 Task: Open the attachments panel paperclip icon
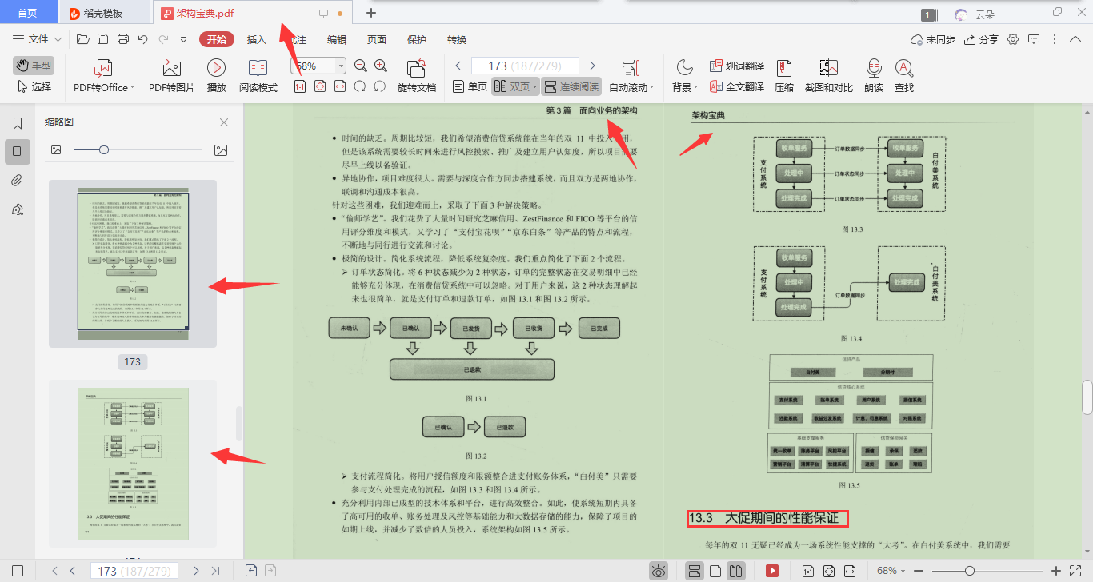click(17, 180)
